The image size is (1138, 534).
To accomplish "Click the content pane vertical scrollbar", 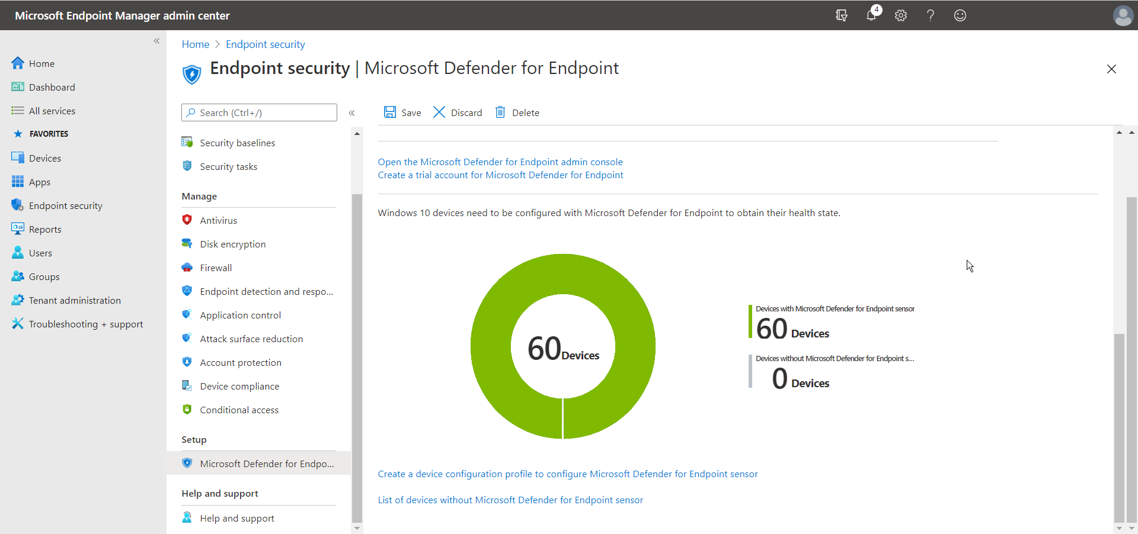I will [1119, 427].
